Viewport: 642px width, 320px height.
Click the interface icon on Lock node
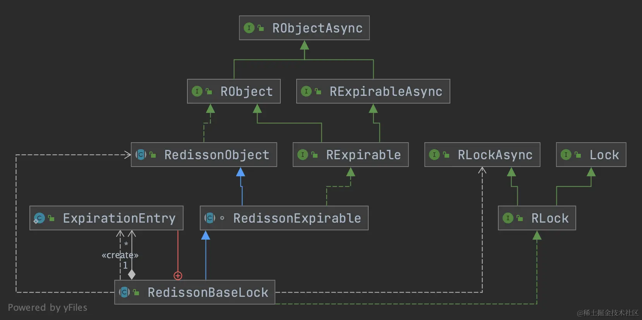(566, 155)
